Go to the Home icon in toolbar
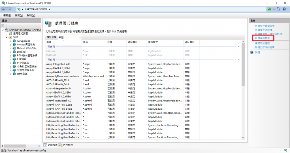 [x=279, y=9]
